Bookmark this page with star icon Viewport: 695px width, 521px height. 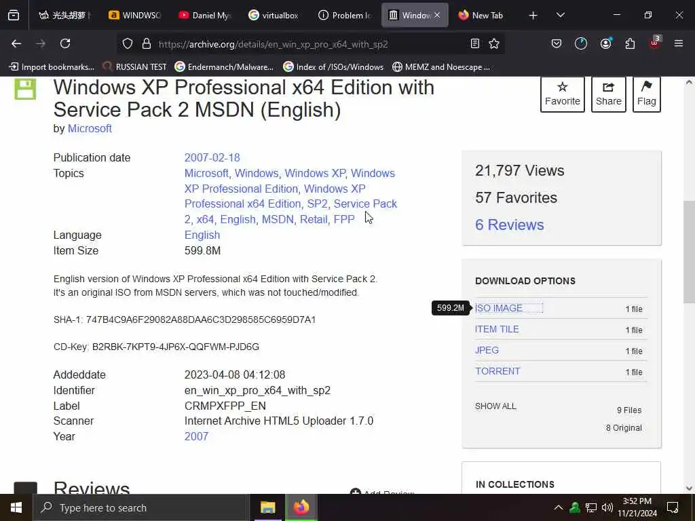(494, 43)
